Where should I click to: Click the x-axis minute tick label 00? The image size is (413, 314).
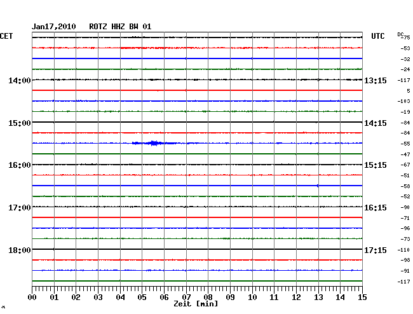coord(32,297)
